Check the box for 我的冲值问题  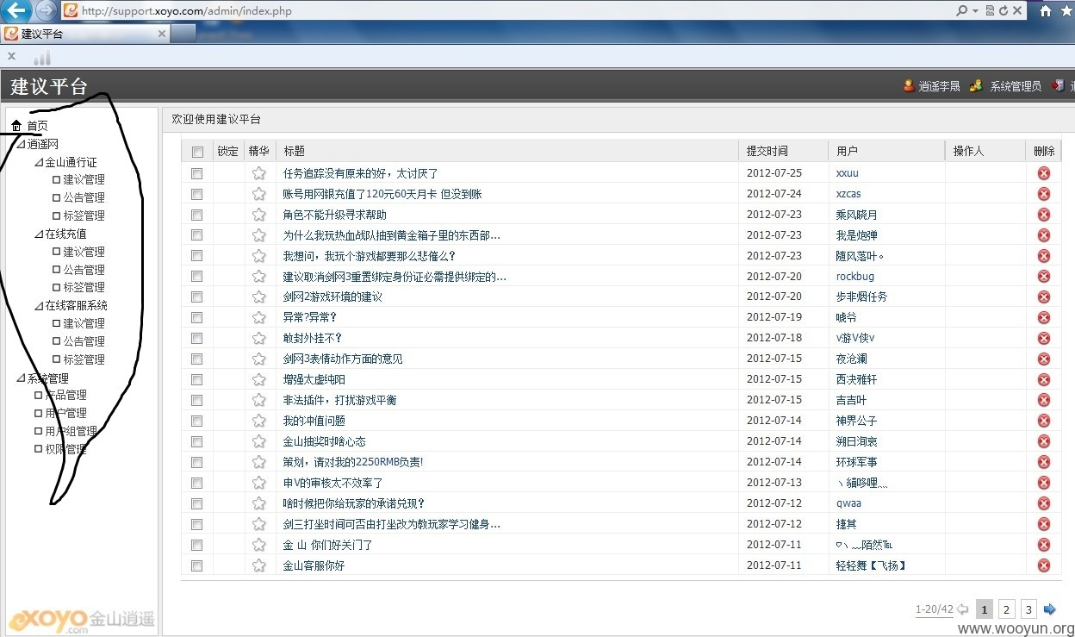pos(197,421)
